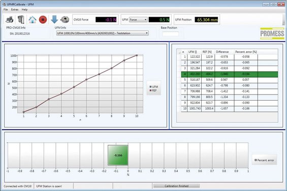Click the 'UFM Station is open!' status text
This screenshot has height=191, width=287.
coord(49,186)
